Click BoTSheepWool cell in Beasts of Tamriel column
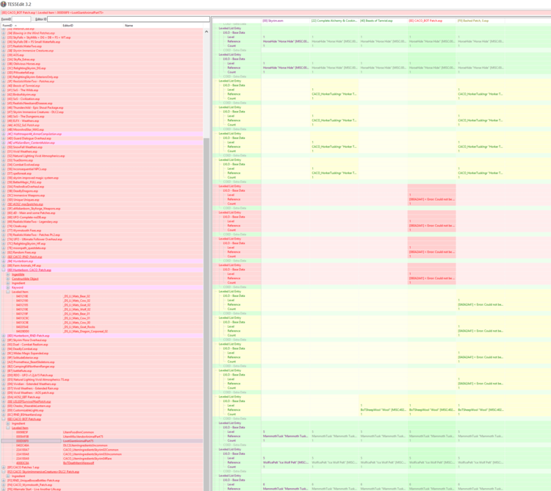 383,410
